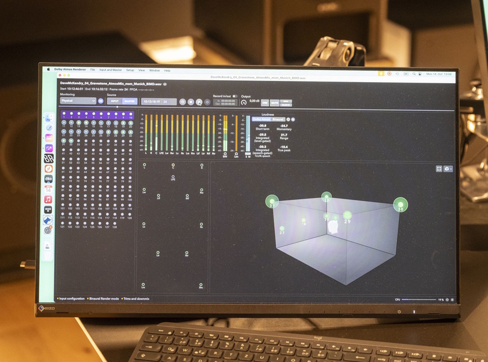Switch Source to MASTER
Image resolution: width=488 pixels, height=362 pixels.
130,101
